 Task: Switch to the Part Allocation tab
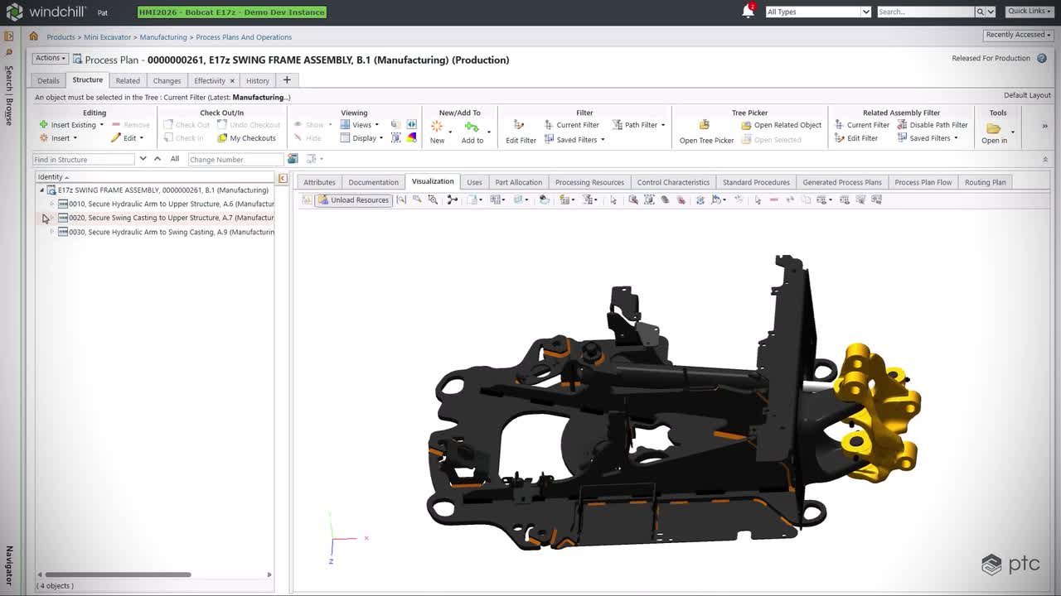click(518, 182)
